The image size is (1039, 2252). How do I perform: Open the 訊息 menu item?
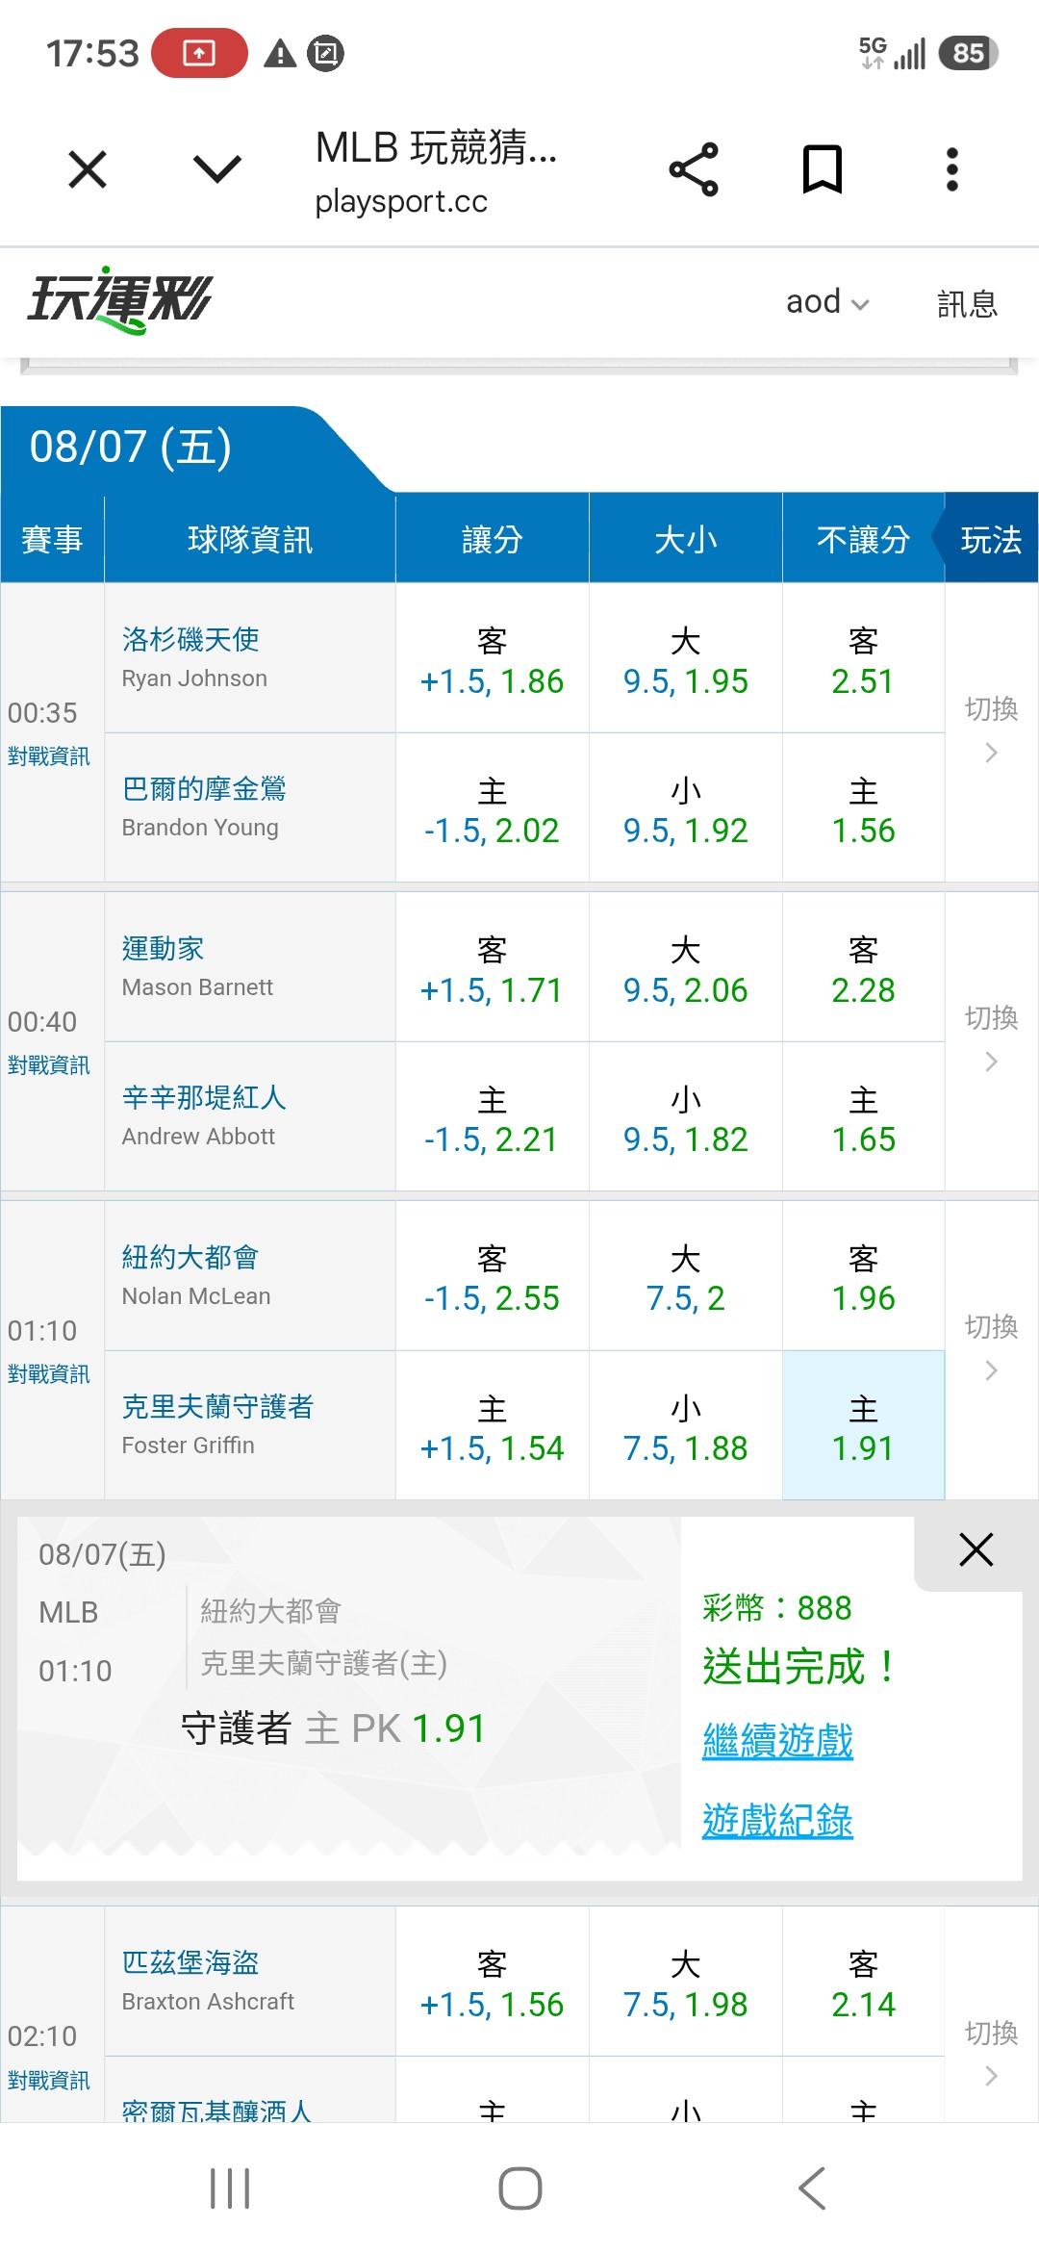tap(967, 303)
